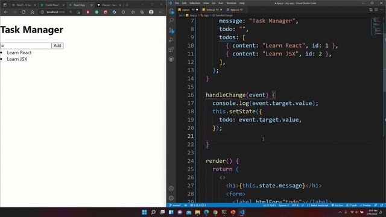The image size is (386, 217).
Task: Show hidden system tray icons
Action: coord(340,212)
